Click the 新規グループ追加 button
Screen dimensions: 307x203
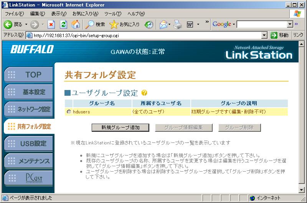click(120, 127)
